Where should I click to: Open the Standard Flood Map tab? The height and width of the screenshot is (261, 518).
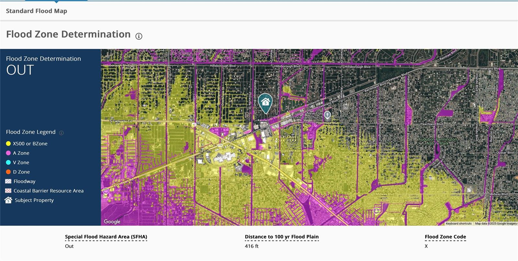(x=37, y=11)
